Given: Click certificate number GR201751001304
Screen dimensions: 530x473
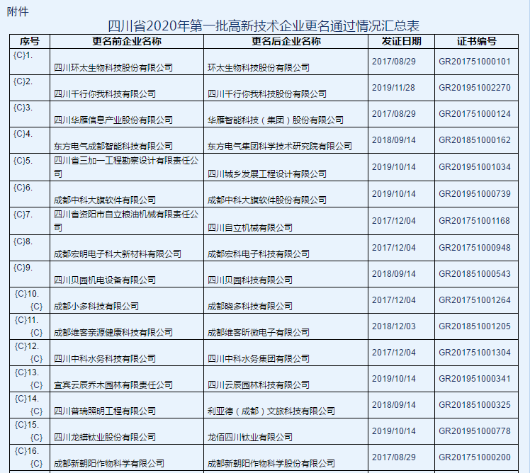Looking at the screenshot, I should (475, 353).
